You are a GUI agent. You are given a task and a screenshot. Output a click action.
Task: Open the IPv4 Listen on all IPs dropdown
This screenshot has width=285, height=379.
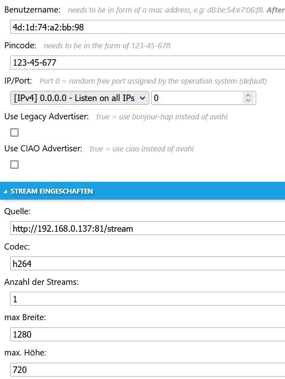(x=80, y=98)
